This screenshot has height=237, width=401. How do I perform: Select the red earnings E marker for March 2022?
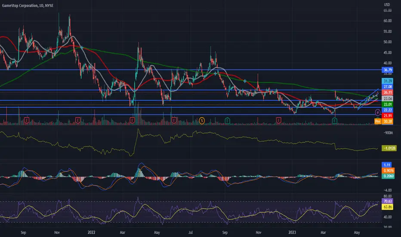point(132,120)
